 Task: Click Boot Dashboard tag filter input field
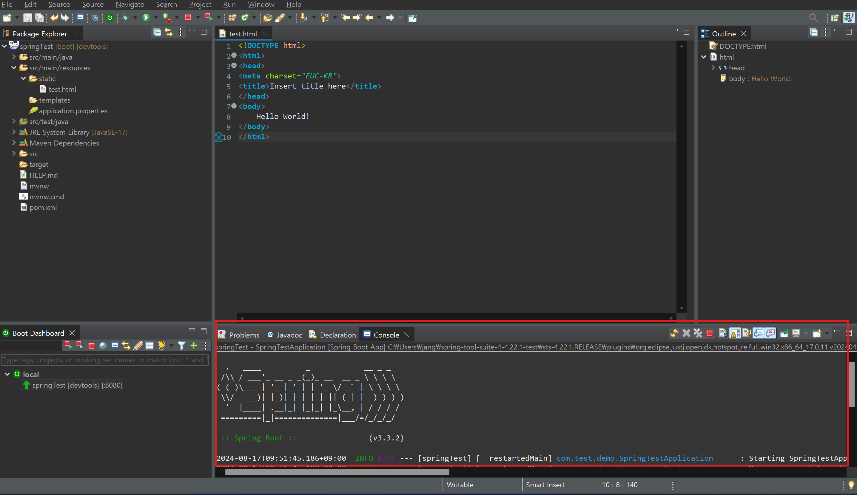pyautogui.click(x=105, y=360)
